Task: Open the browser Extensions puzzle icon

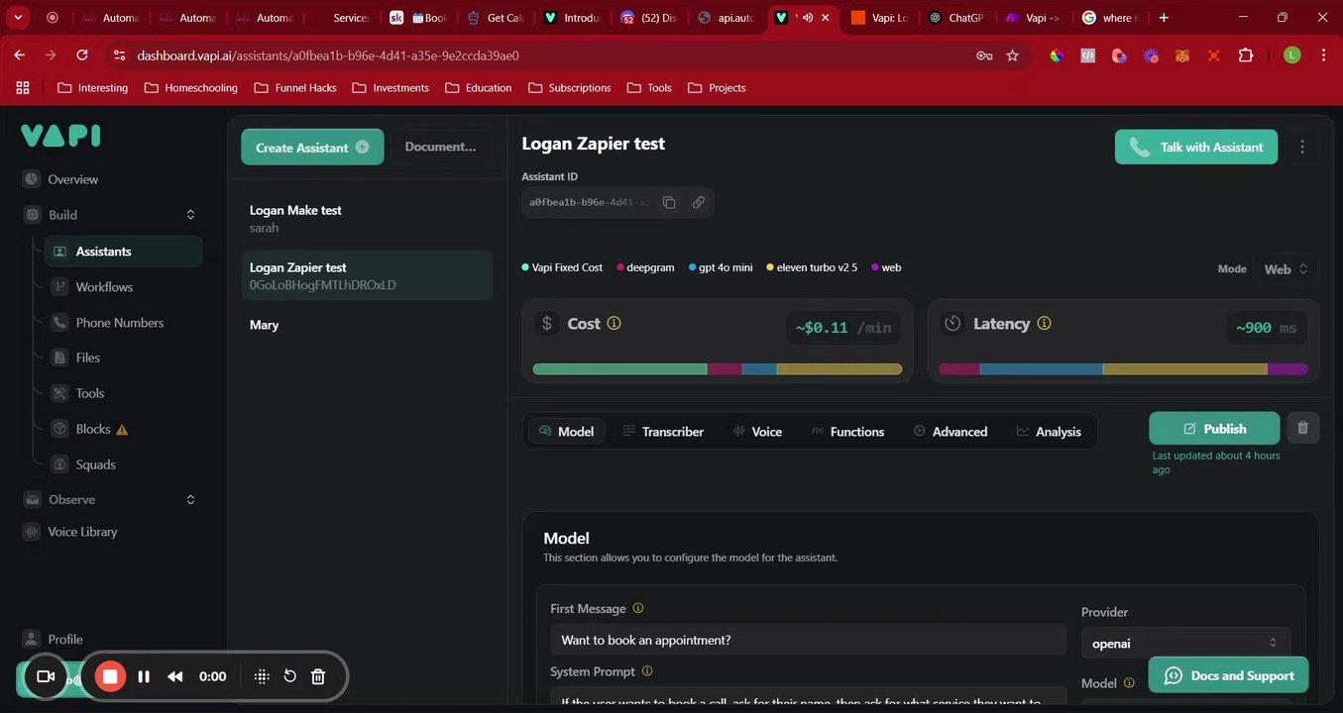Action: tap(1246, 55)
